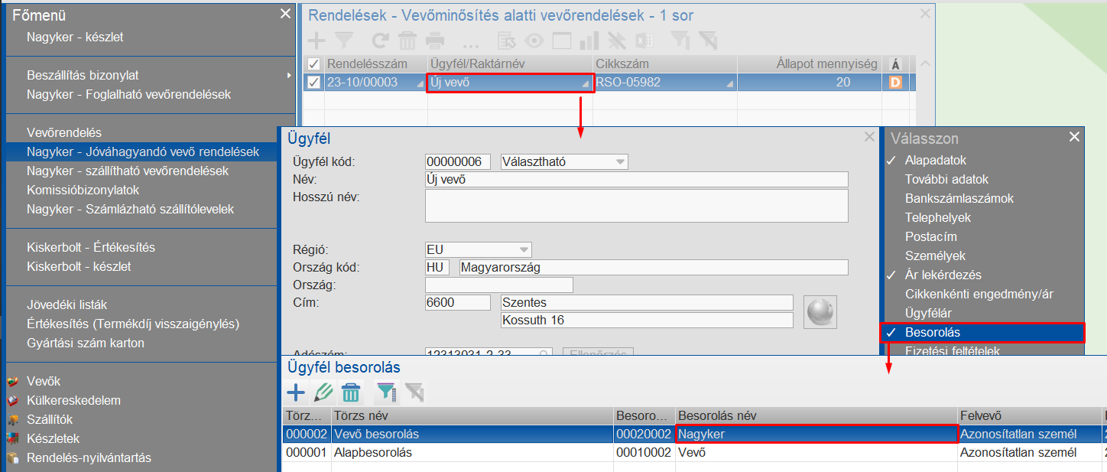1107x472 pixels.
Task: Uncheck the row checkbox for order 23-10/00003
Action: point(313,82)
